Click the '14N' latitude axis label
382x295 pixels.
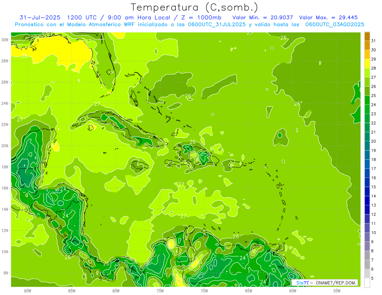tap(5, 209)
